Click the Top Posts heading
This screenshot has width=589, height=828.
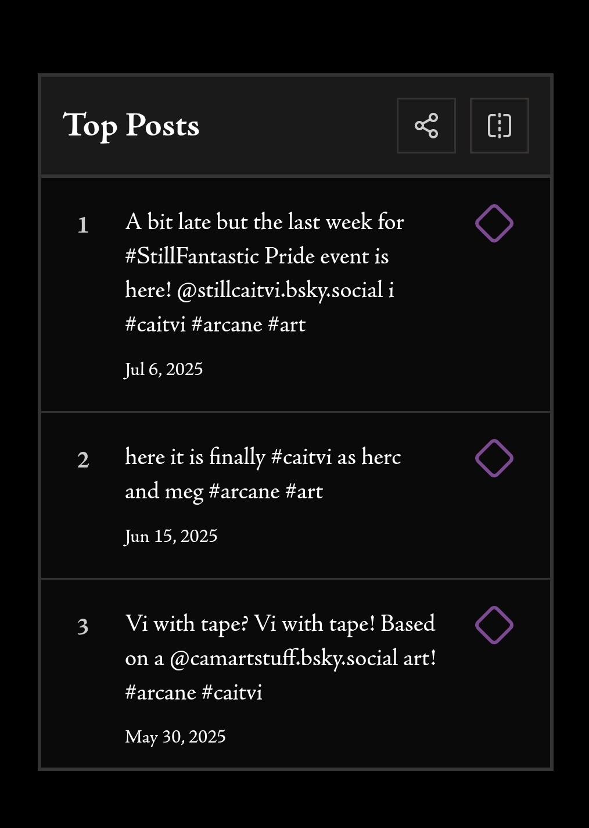(x=131, y=126)
